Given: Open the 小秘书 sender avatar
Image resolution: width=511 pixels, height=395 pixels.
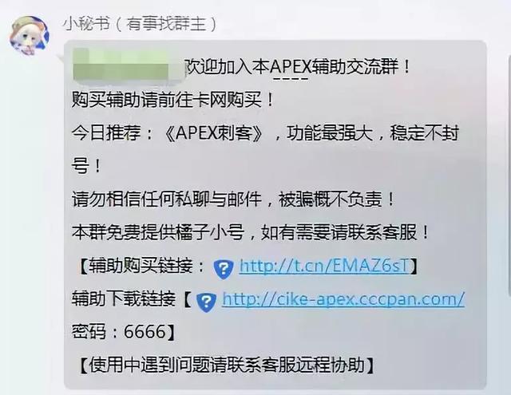Looking at the screenshot, I should click(x=30, y=35).
